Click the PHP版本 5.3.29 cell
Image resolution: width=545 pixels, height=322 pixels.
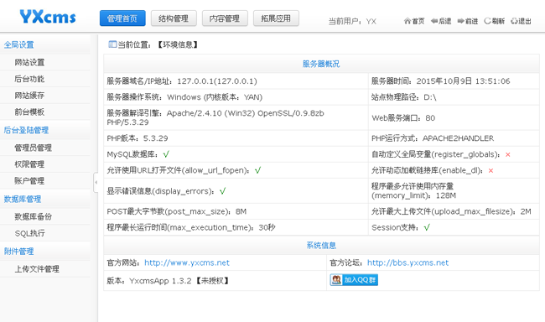point(236,138)
